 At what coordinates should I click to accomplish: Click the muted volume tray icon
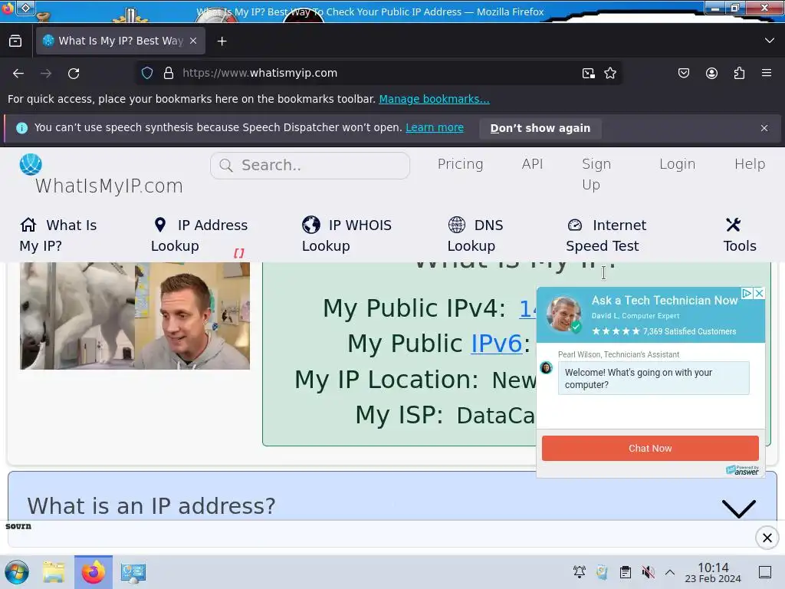648,572
